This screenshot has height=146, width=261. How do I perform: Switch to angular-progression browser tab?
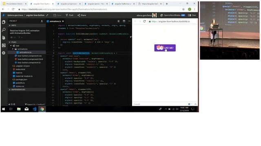[x=69, y=4]
